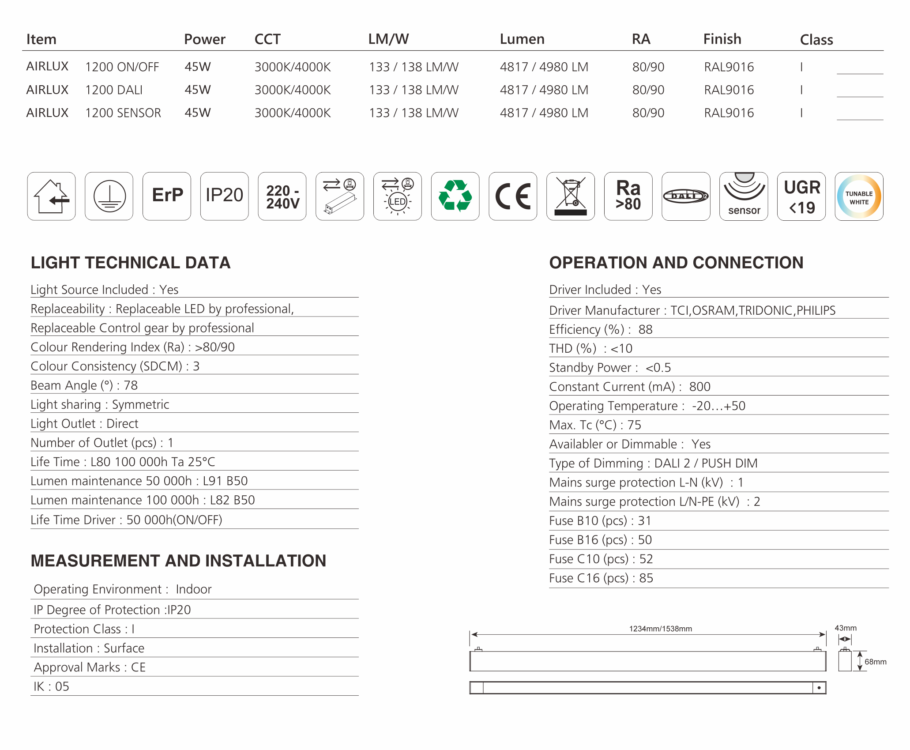Select the '1200 DALI' item cell

point(114,90)
